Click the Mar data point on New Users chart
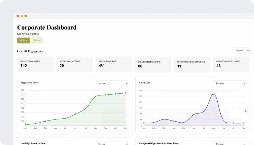254x145 pixels. (164, 119)
